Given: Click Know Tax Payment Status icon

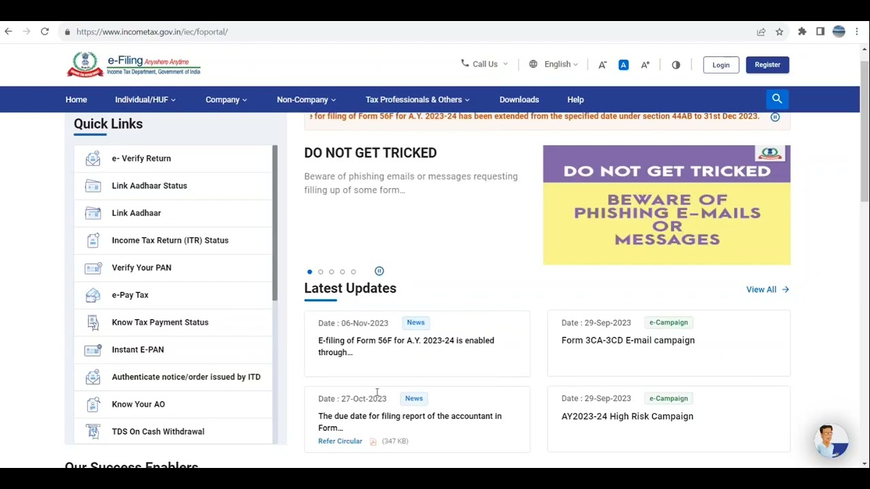Looking at the screenshot, I should 93,322.
